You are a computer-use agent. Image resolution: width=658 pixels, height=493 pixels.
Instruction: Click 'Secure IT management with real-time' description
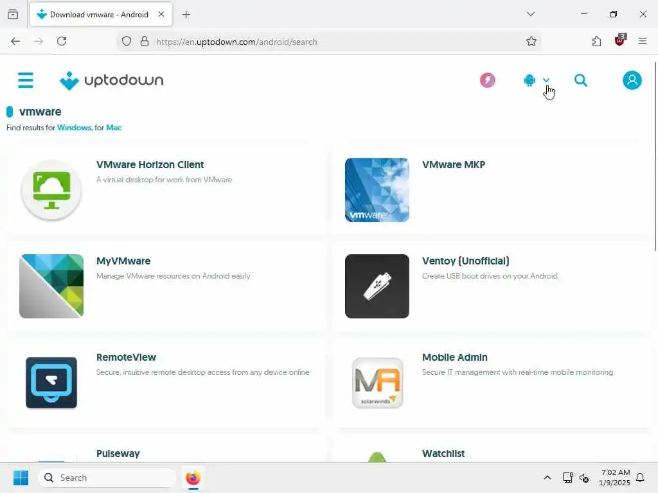(x=517, y=372)
